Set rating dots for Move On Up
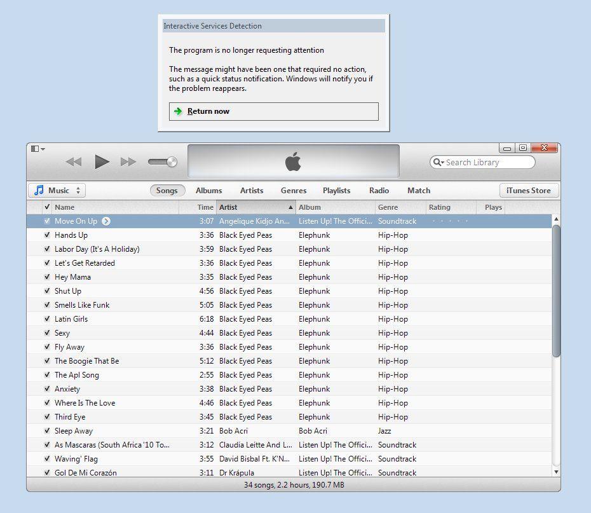Viewport: 591px width, 513px height. coord(450,221)
